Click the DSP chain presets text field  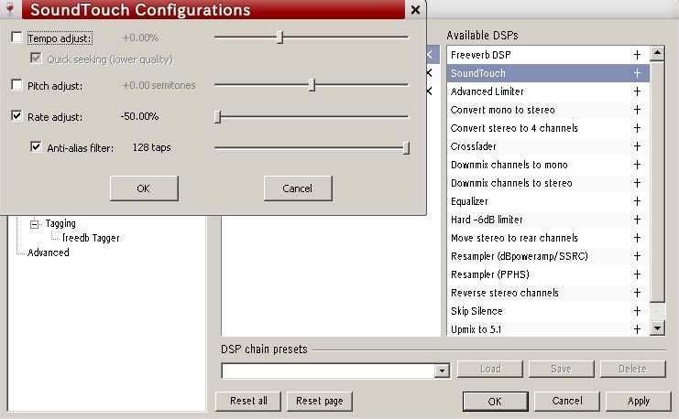point(328,371)
